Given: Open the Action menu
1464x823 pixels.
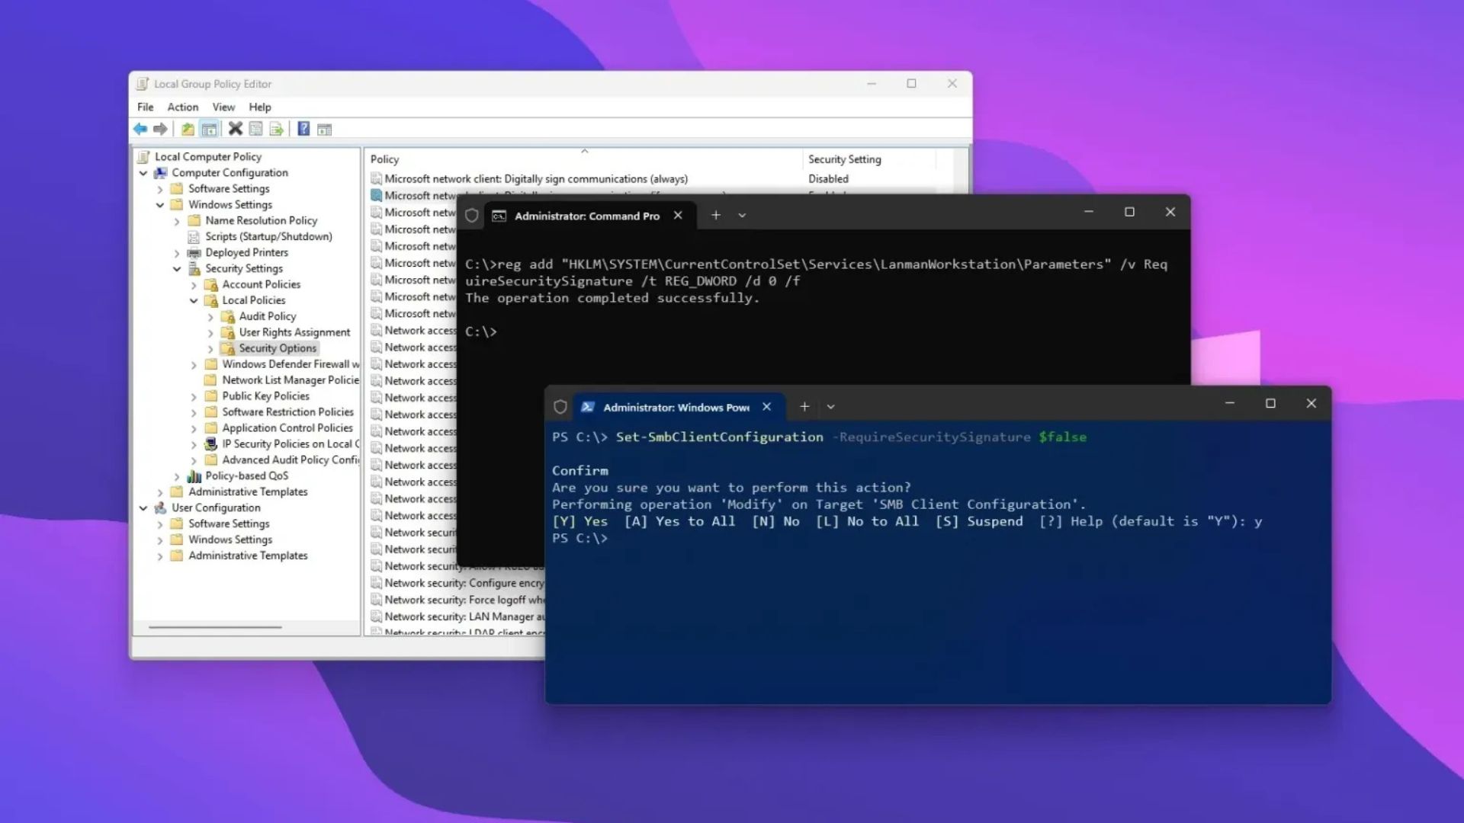Looking at the screenshot, I should 182,107.
